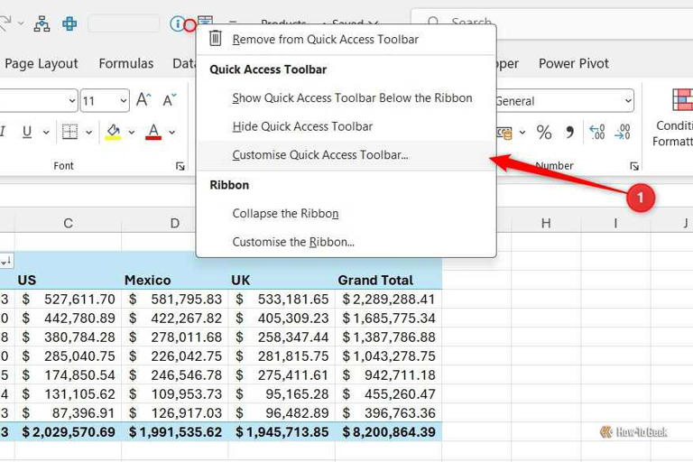Select the cell showing 422,267.82
693x462 pixels.
175,319
